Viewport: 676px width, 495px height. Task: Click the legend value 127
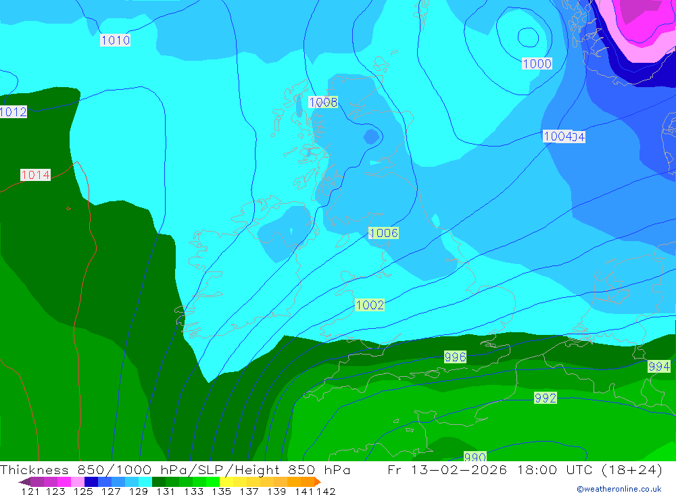[111, 492]
